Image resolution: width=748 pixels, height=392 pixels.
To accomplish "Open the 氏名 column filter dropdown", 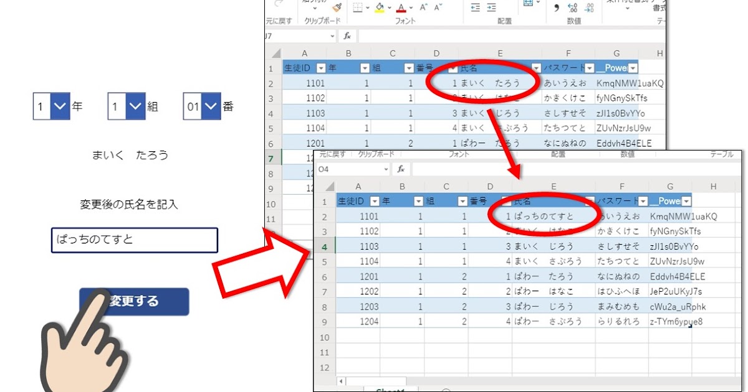I will click(535, 67).
